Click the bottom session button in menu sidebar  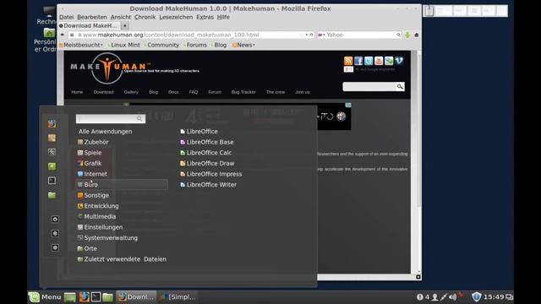55,247
